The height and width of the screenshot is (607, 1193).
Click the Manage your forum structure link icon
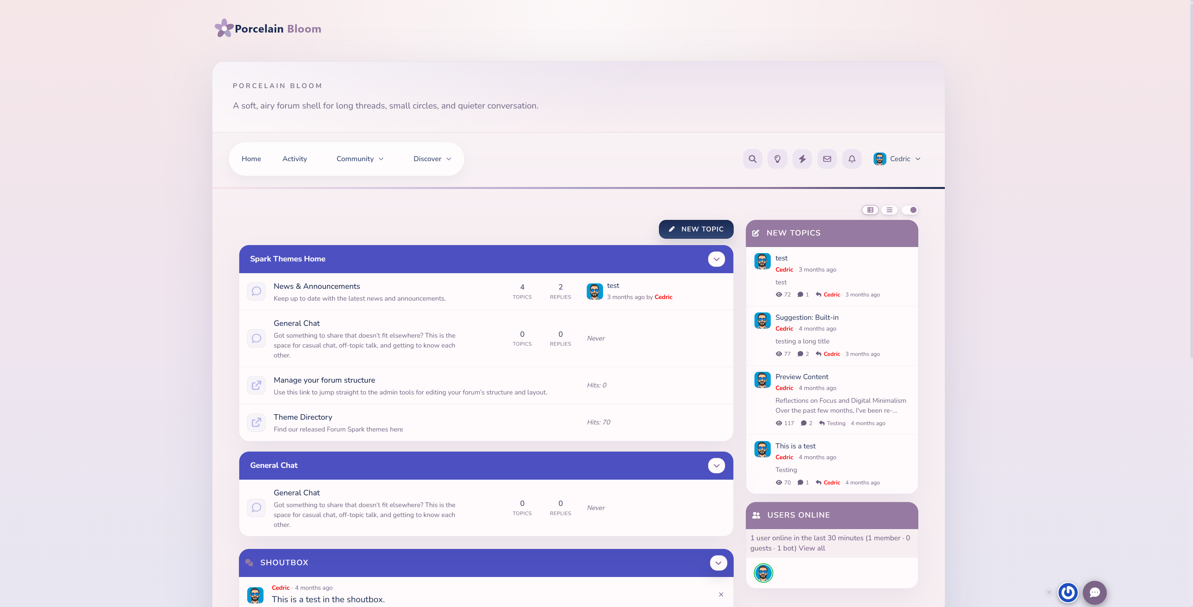pyautogui.click(x=256, y=386)
